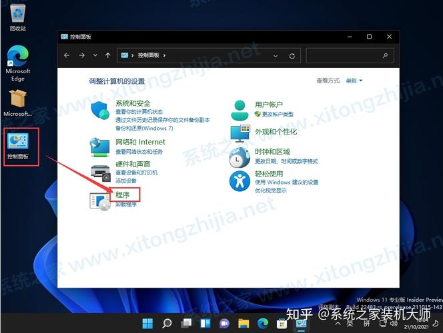This screenshot has height=333, width=443.
Task: Maximize the 控制面板 window
Action: 369,37
